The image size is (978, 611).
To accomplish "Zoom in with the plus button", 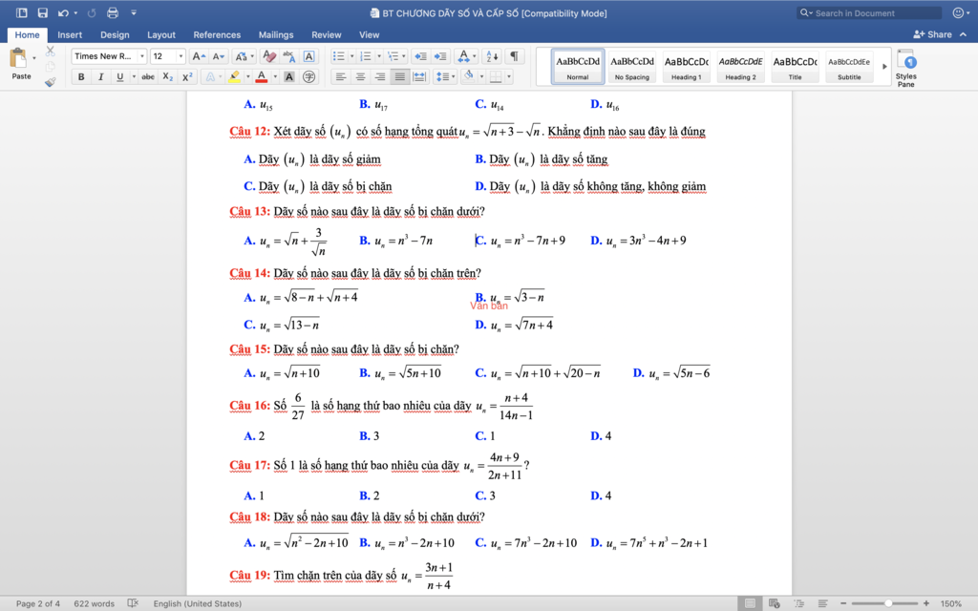I will (926, 603).
